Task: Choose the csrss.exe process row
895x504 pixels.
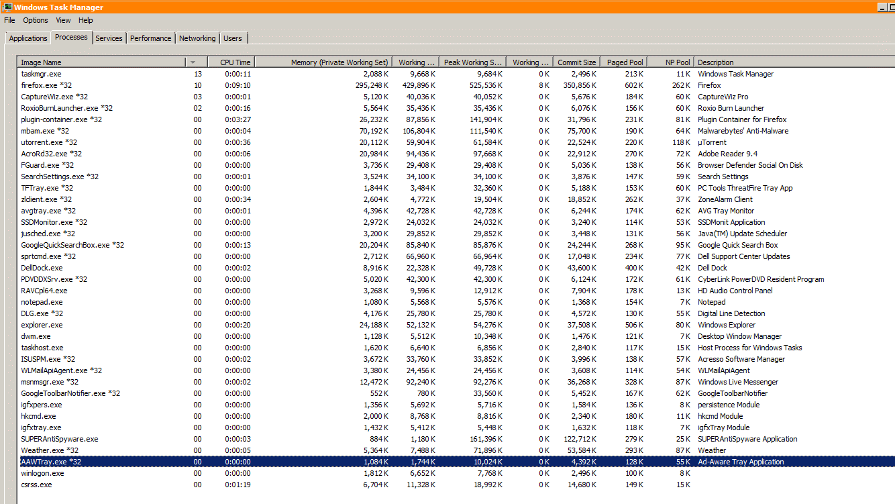Action: (456, 485)
